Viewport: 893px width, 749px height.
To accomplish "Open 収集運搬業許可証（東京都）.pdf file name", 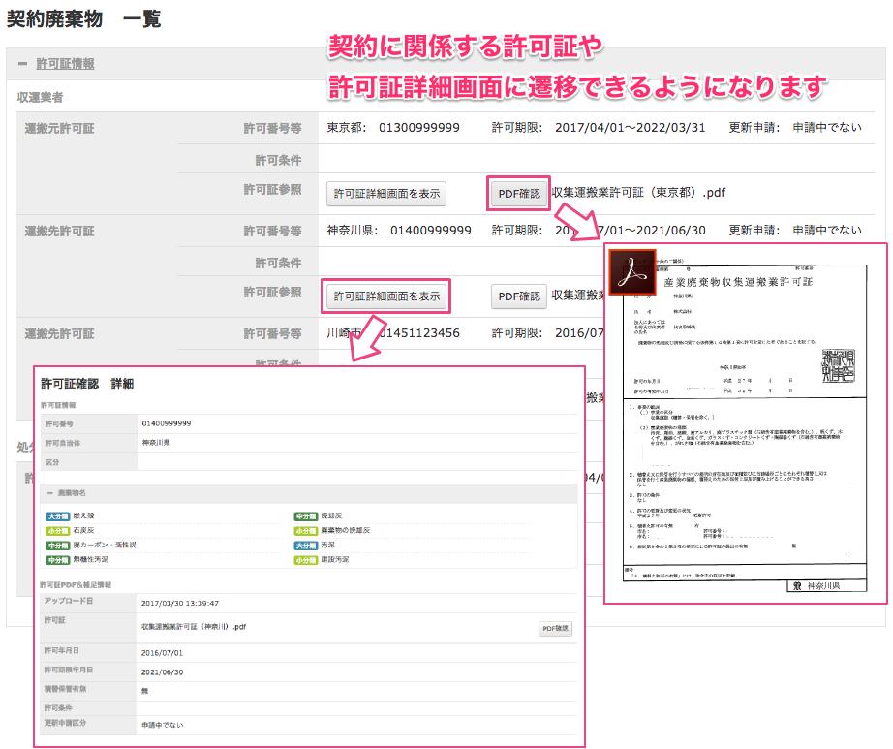I will point(638,193).
